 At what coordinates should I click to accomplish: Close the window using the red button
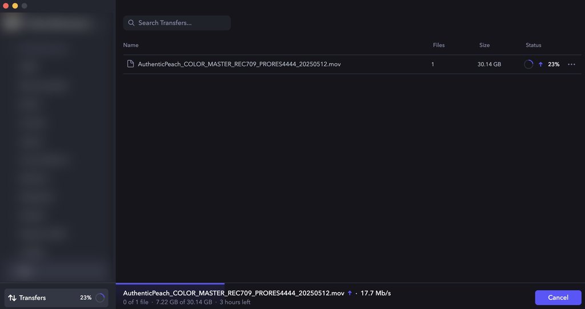tap(6, 6)
